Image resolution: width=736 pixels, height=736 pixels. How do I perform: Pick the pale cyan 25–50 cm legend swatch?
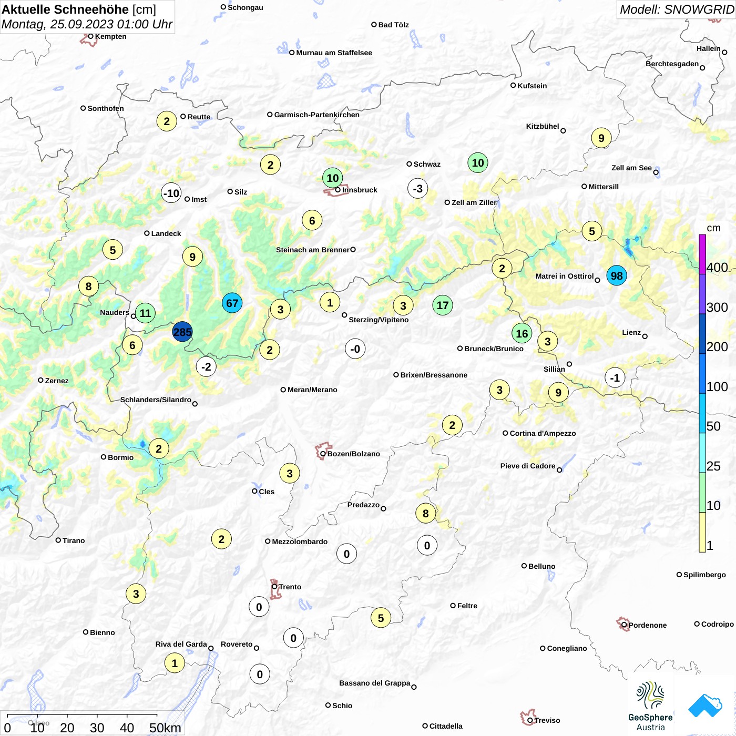tap(702, 453)
